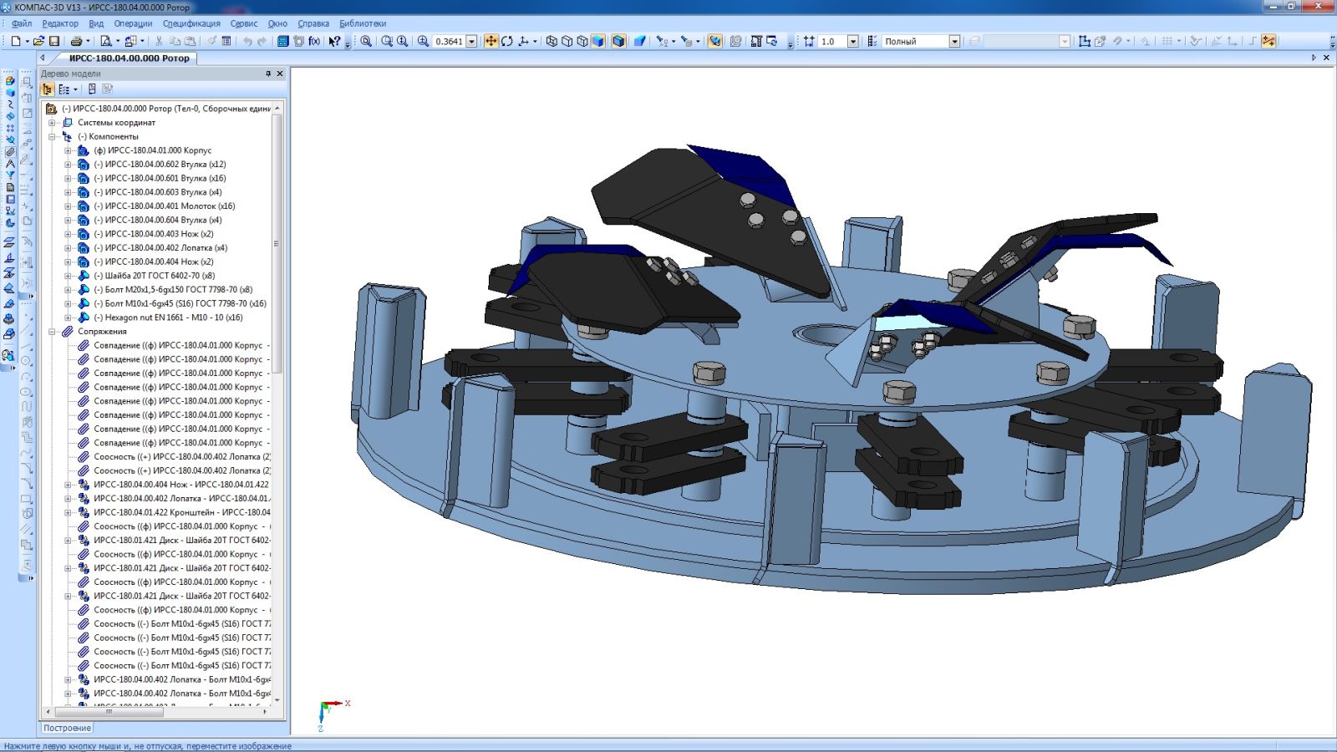Open the Спецификация menu
The width and height of the screenshot is (1337, 752).
(191, 23)
